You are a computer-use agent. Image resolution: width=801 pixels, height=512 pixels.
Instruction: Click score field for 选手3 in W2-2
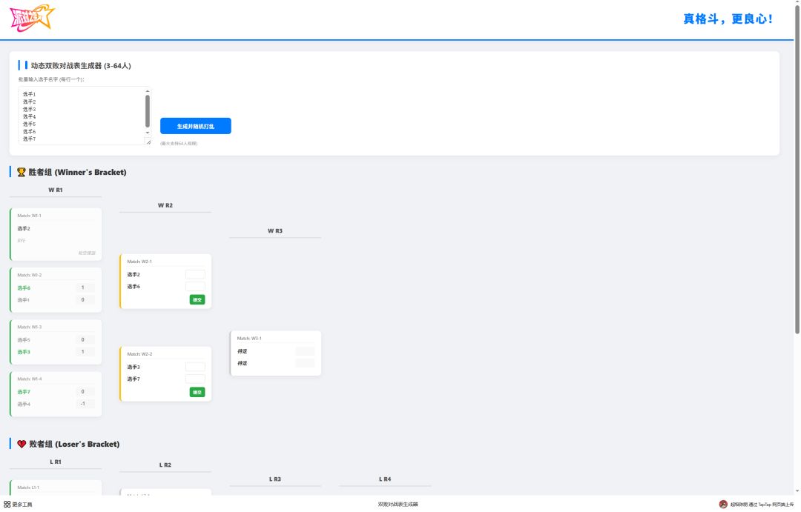[195, 367]
